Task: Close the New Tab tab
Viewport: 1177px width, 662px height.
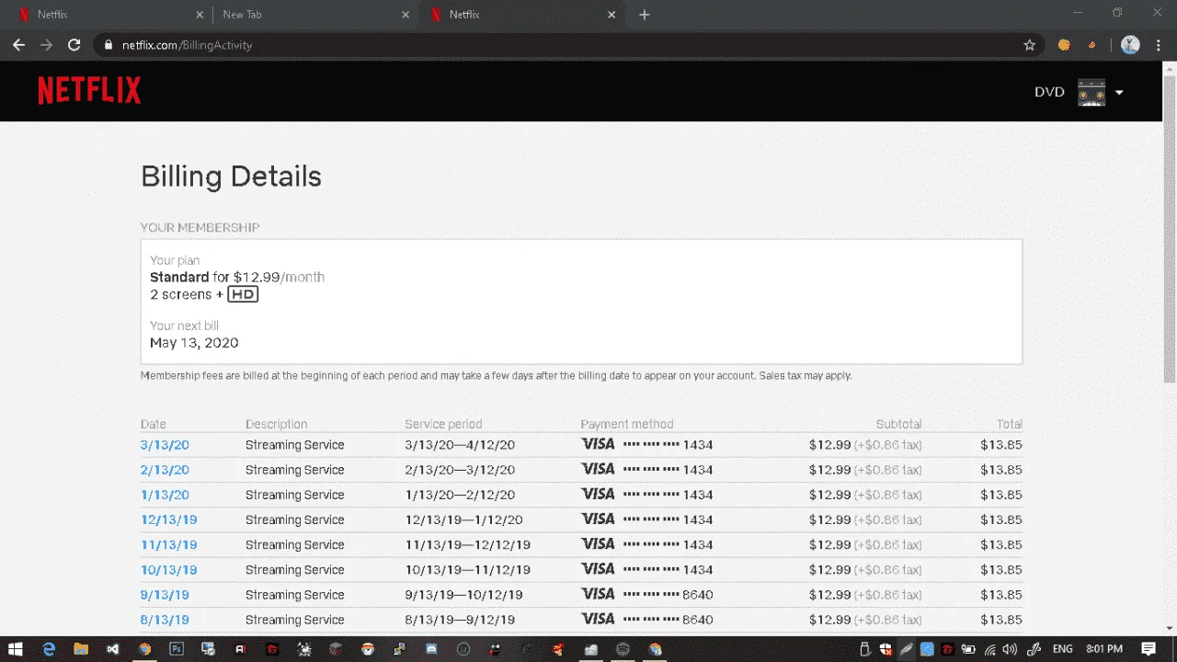Action: [406, 15]
